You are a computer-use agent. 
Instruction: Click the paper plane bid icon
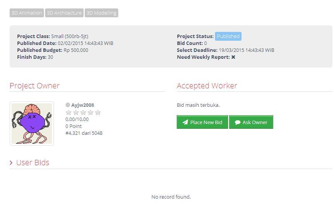(185, 122)
